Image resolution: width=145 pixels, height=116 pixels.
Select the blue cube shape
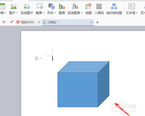tap(83, 84)
